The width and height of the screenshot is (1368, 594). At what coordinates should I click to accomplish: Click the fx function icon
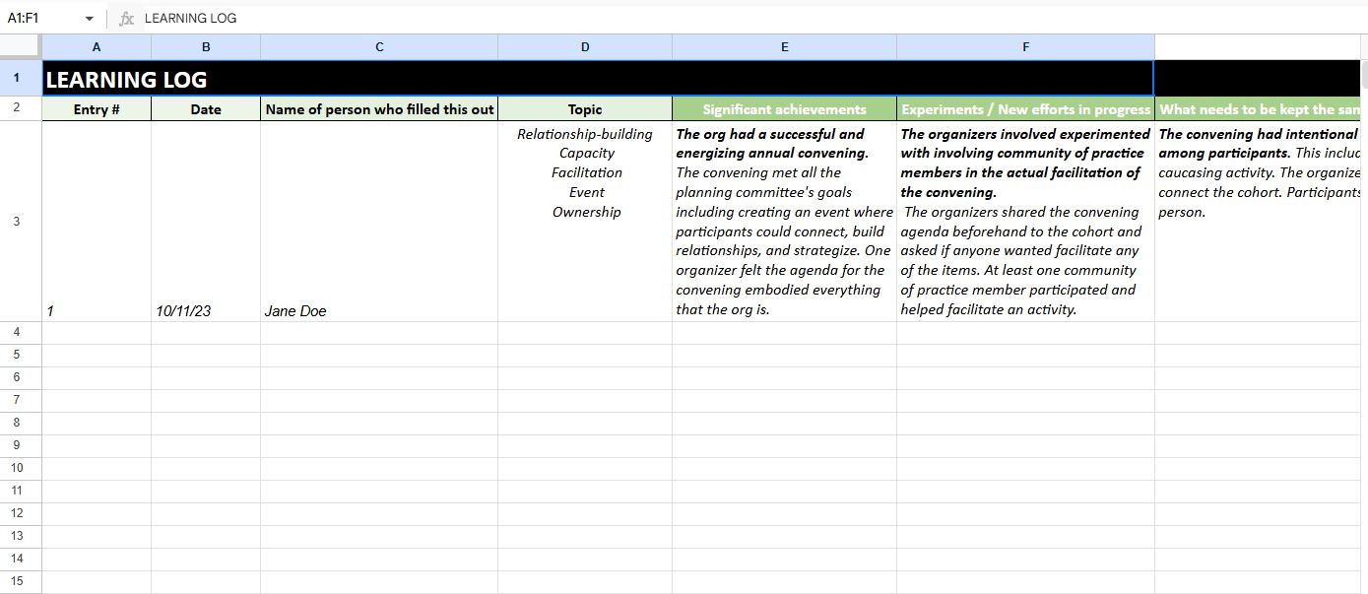pos(126,19)
